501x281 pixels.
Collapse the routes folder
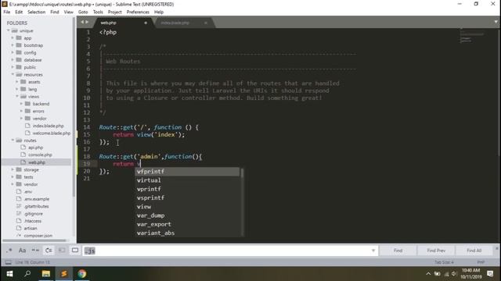pyautogui.click(x=13, y=140)
